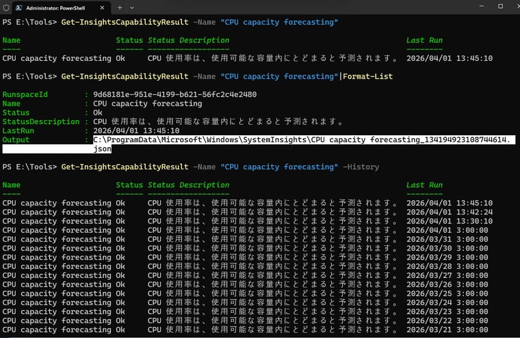Click the -History parameter text
Screen dimensions: 520x338
click(361, 167)
